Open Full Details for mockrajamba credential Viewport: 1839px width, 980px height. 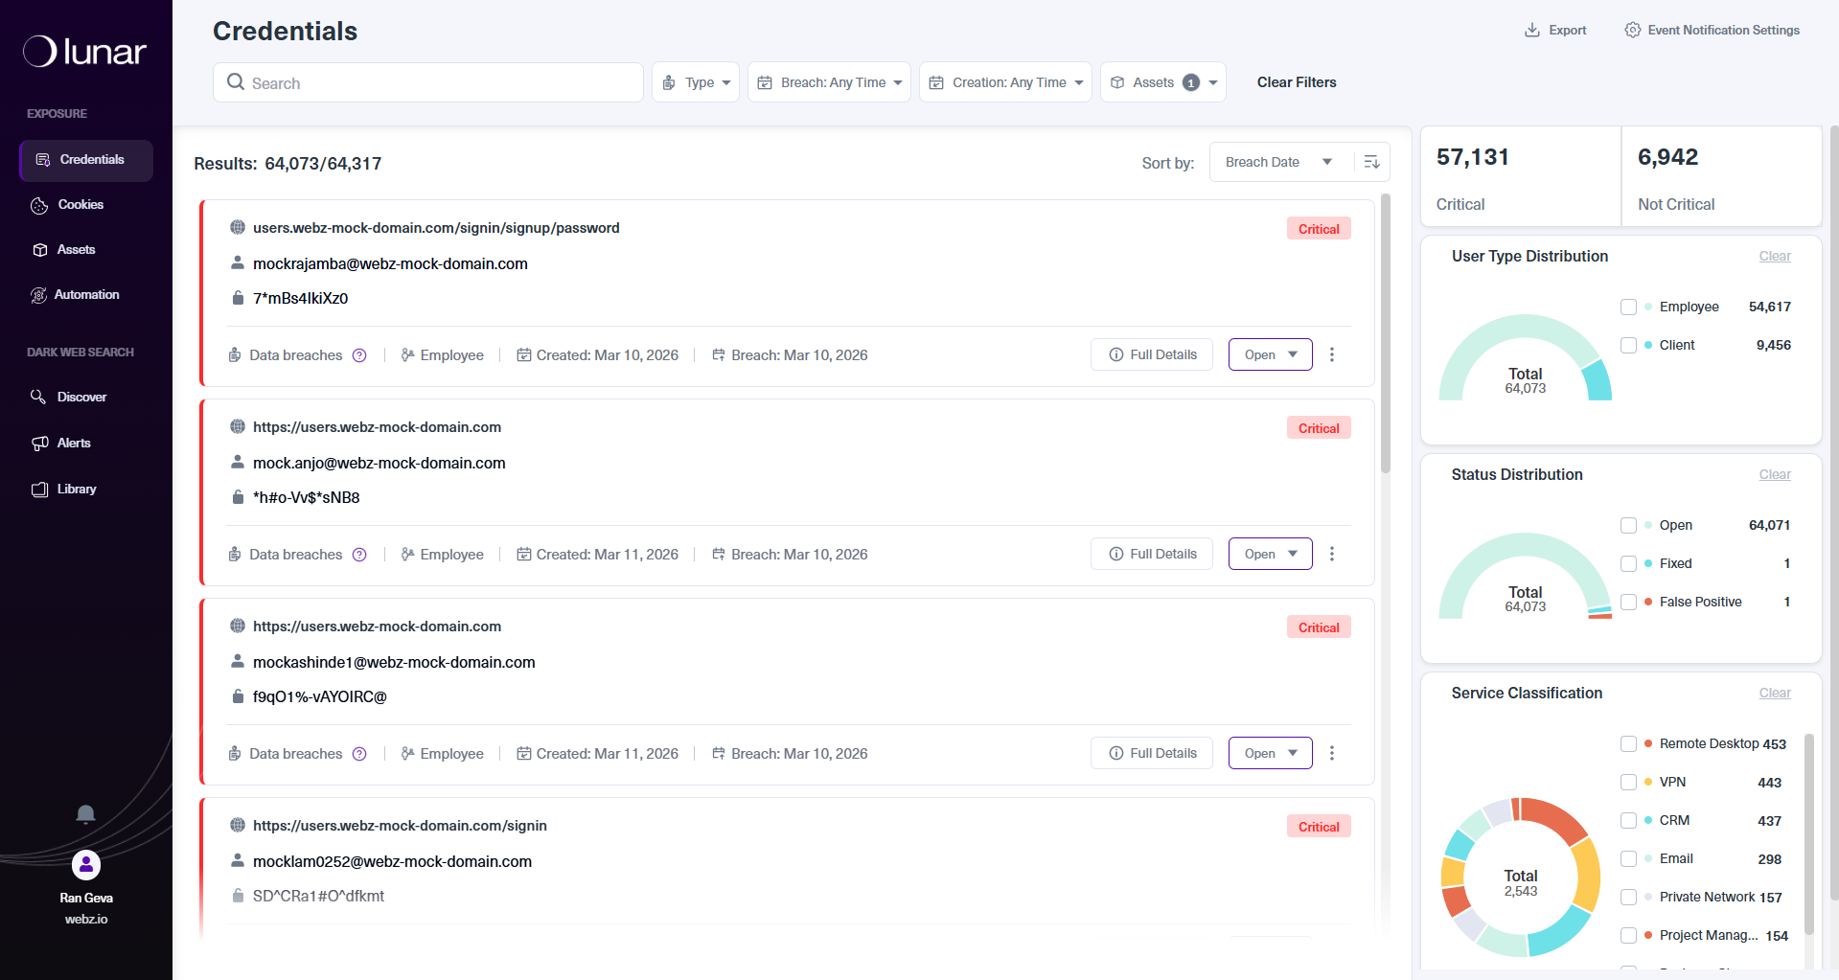click(x=1152, y=354)
